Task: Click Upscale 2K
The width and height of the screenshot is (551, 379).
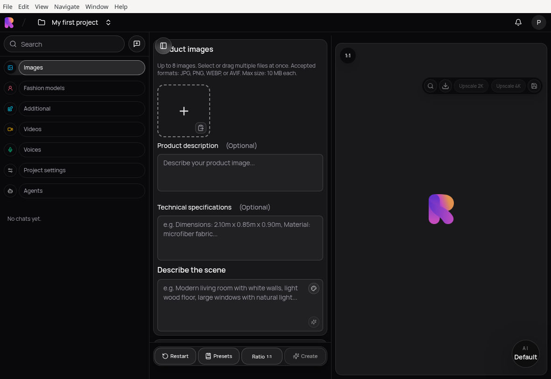Action: click(471, 86)
